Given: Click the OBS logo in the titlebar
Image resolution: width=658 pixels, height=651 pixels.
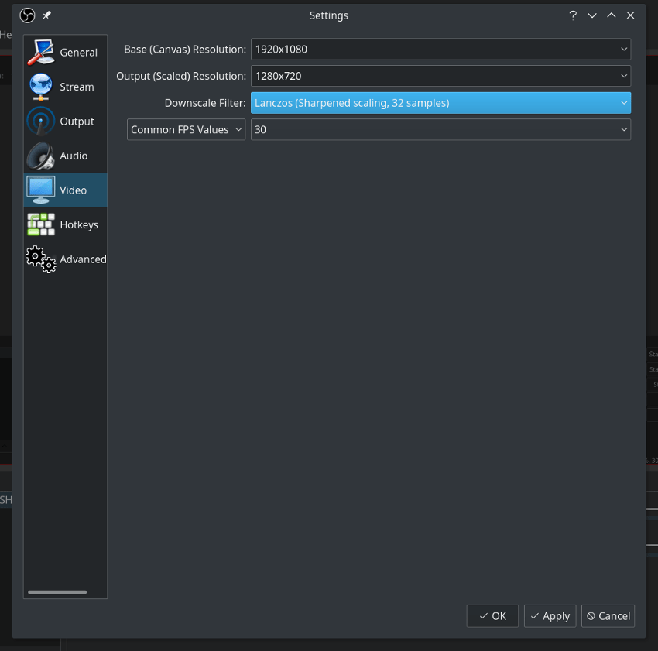Looking at the screenshot, I should [x=26, y=15].
